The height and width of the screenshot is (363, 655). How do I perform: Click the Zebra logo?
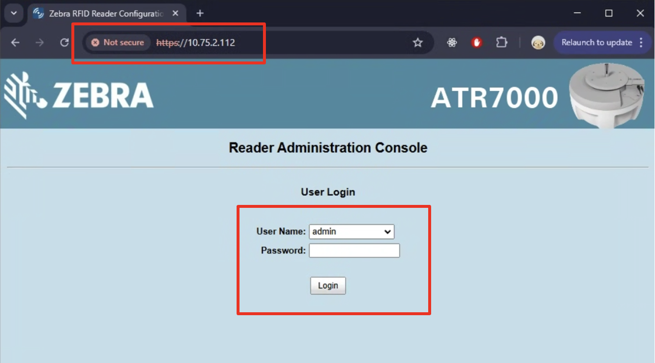coord(79,95)
